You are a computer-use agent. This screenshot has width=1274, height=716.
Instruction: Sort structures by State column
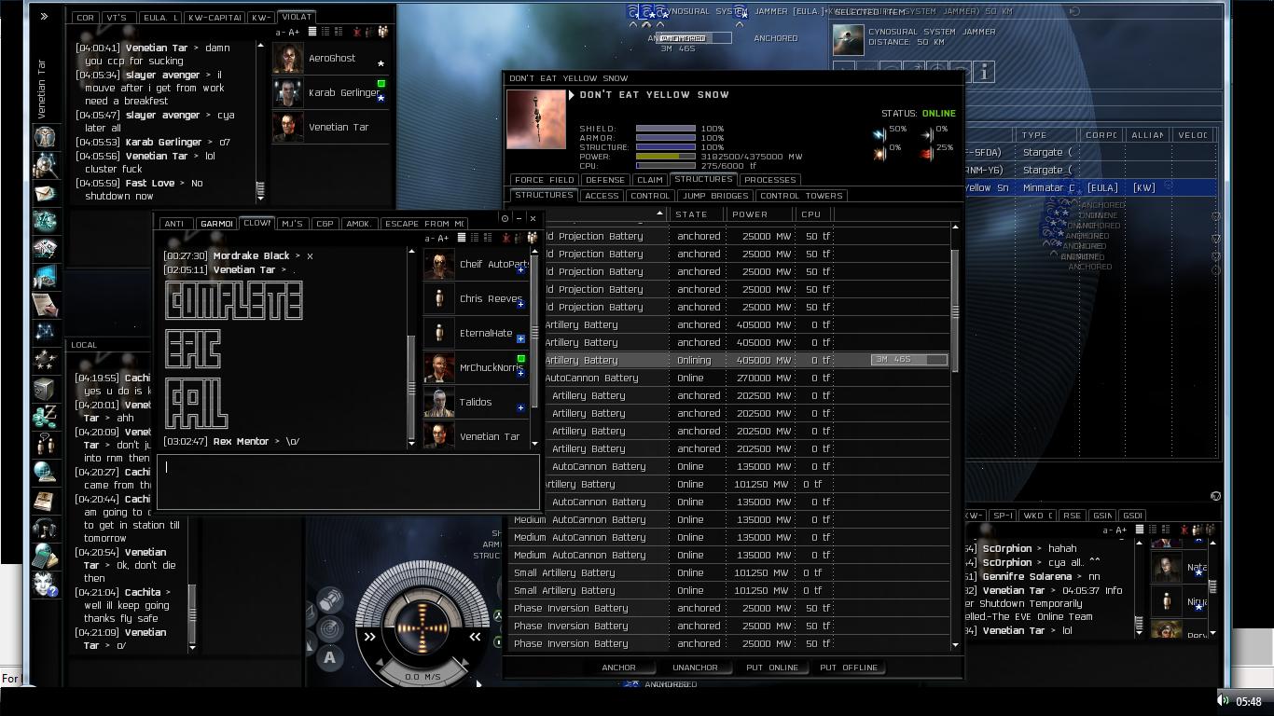[691, 214]
